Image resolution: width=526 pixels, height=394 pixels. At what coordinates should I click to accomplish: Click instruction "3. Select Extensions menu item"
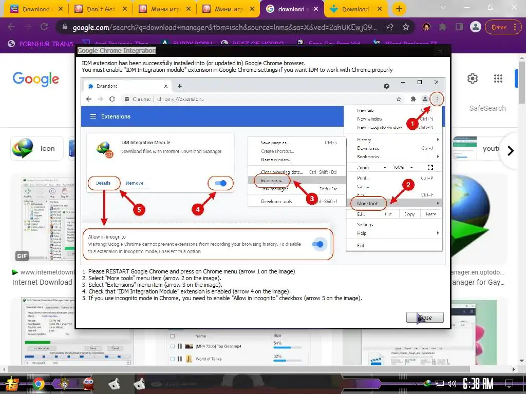152,285
